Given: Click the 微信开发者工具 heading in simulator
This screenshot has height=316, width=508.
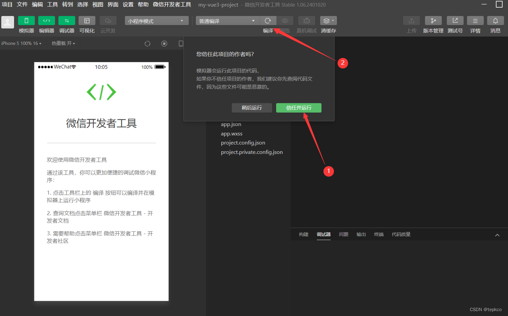Looking at the screenshot, I should click(102, 123).
